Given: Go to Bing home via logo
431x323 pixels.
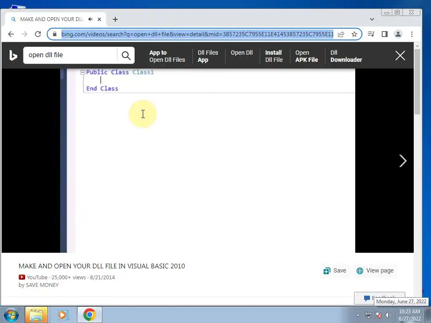Looking at the screenshot, I should [13, 55].
